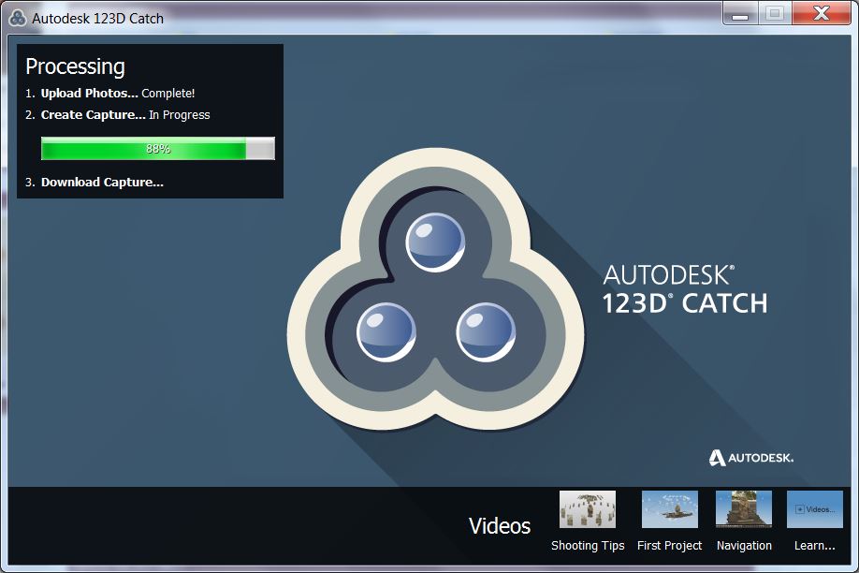Image resolution: width=859 pixels, height=573 pixels.
Task: Close the Autodesk 123D Catch window
Action: [822, 14]
